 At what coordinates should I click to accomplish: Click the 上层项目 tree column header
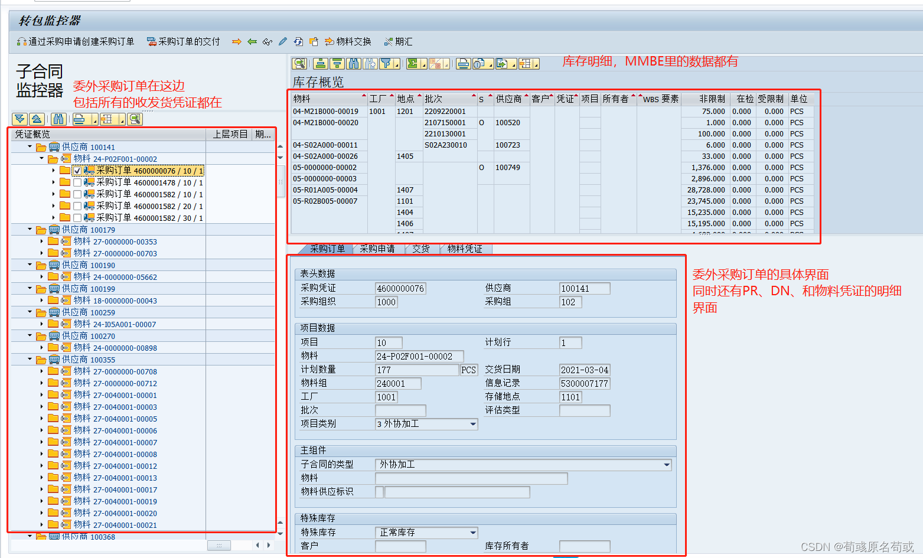click(230, 134)
